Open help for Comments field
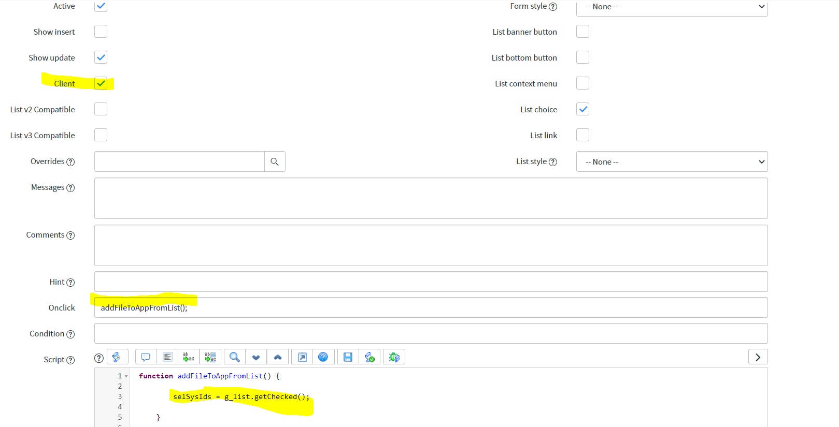Viewport: 839px width, 427px height. coord(70,235)
